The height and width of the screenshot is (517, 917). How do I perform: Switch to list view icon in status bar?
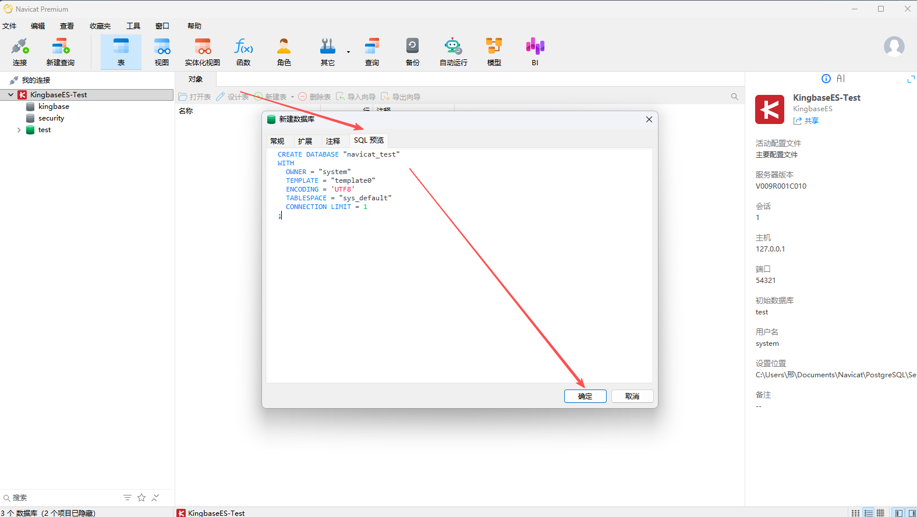(855, 513)
